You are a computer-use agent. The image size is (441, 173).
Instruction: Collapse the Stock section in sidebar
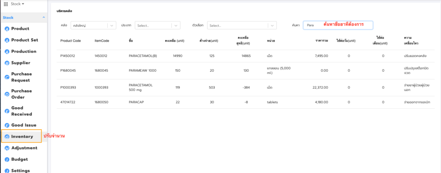point(43,18)
